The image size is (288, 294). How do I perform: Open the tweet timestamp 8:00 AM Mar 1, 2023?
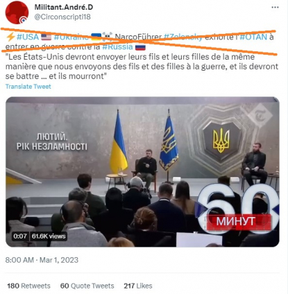[42, 260]
